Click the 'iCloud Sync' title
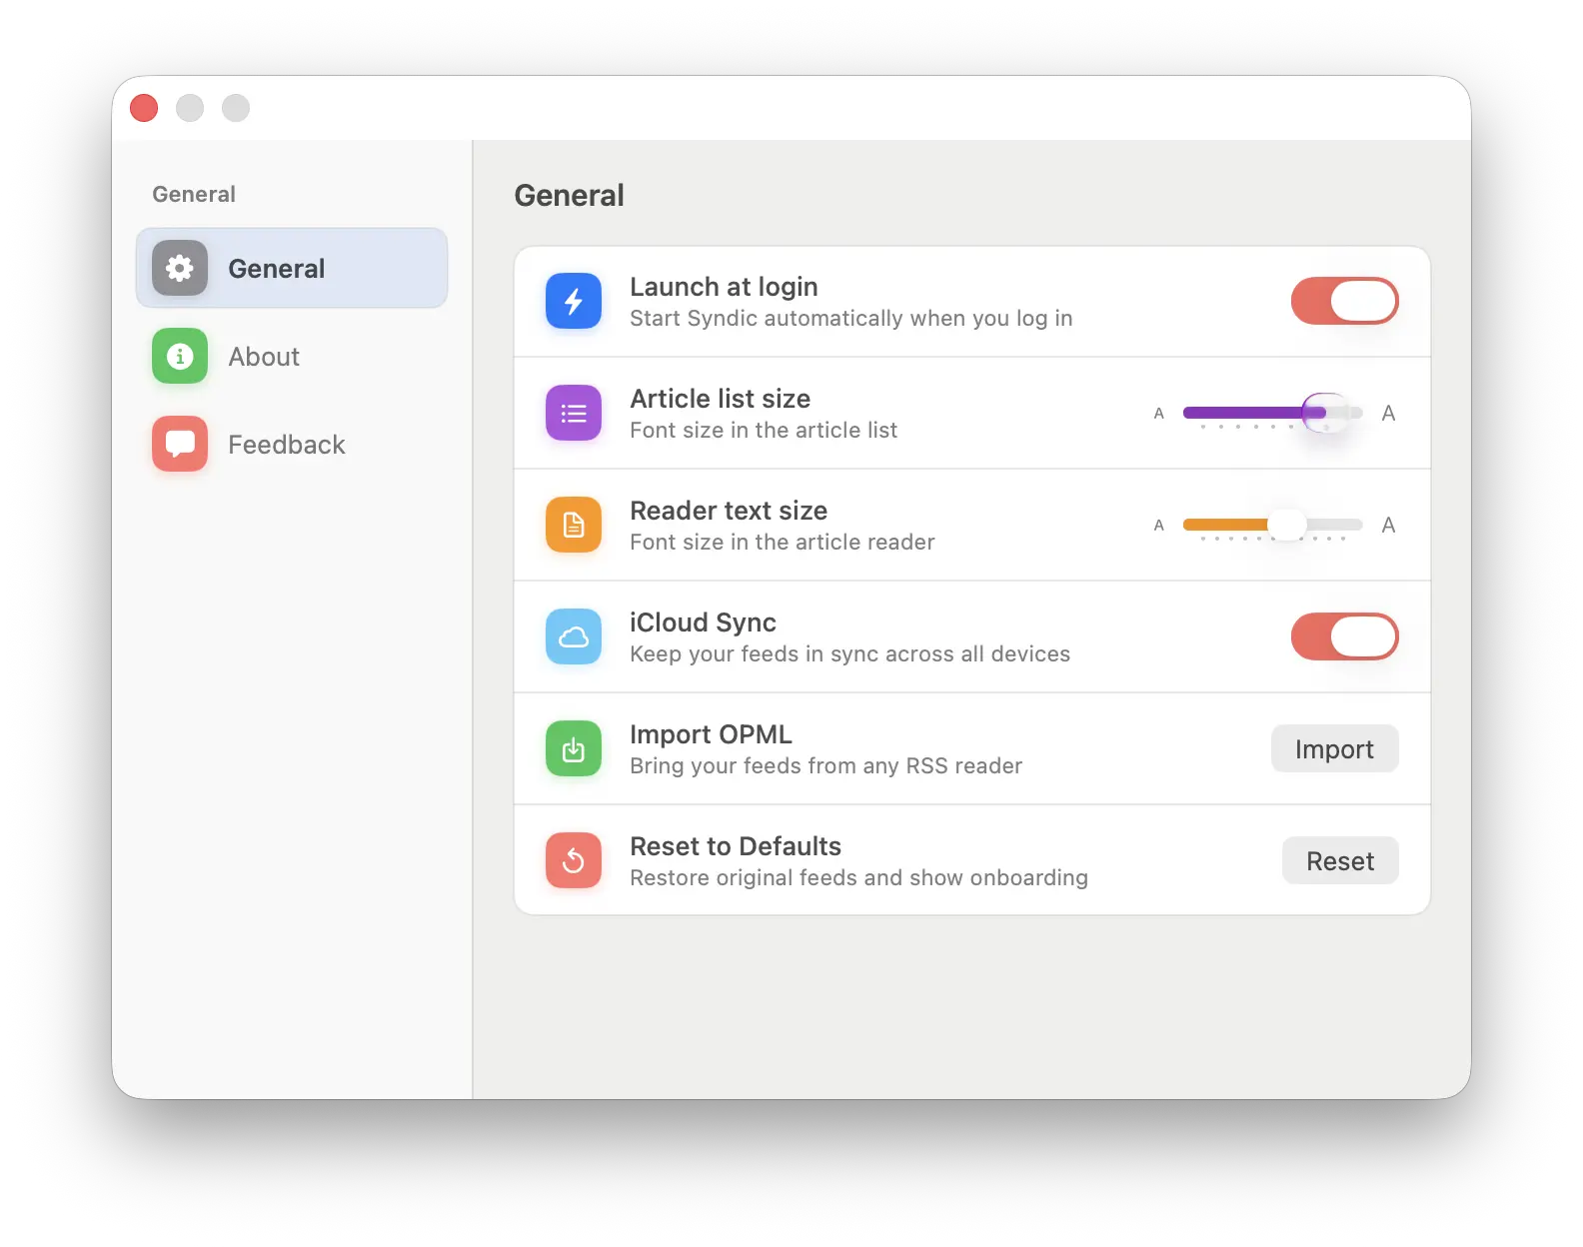This screenshot has height=1247, width=1583. 703,623
